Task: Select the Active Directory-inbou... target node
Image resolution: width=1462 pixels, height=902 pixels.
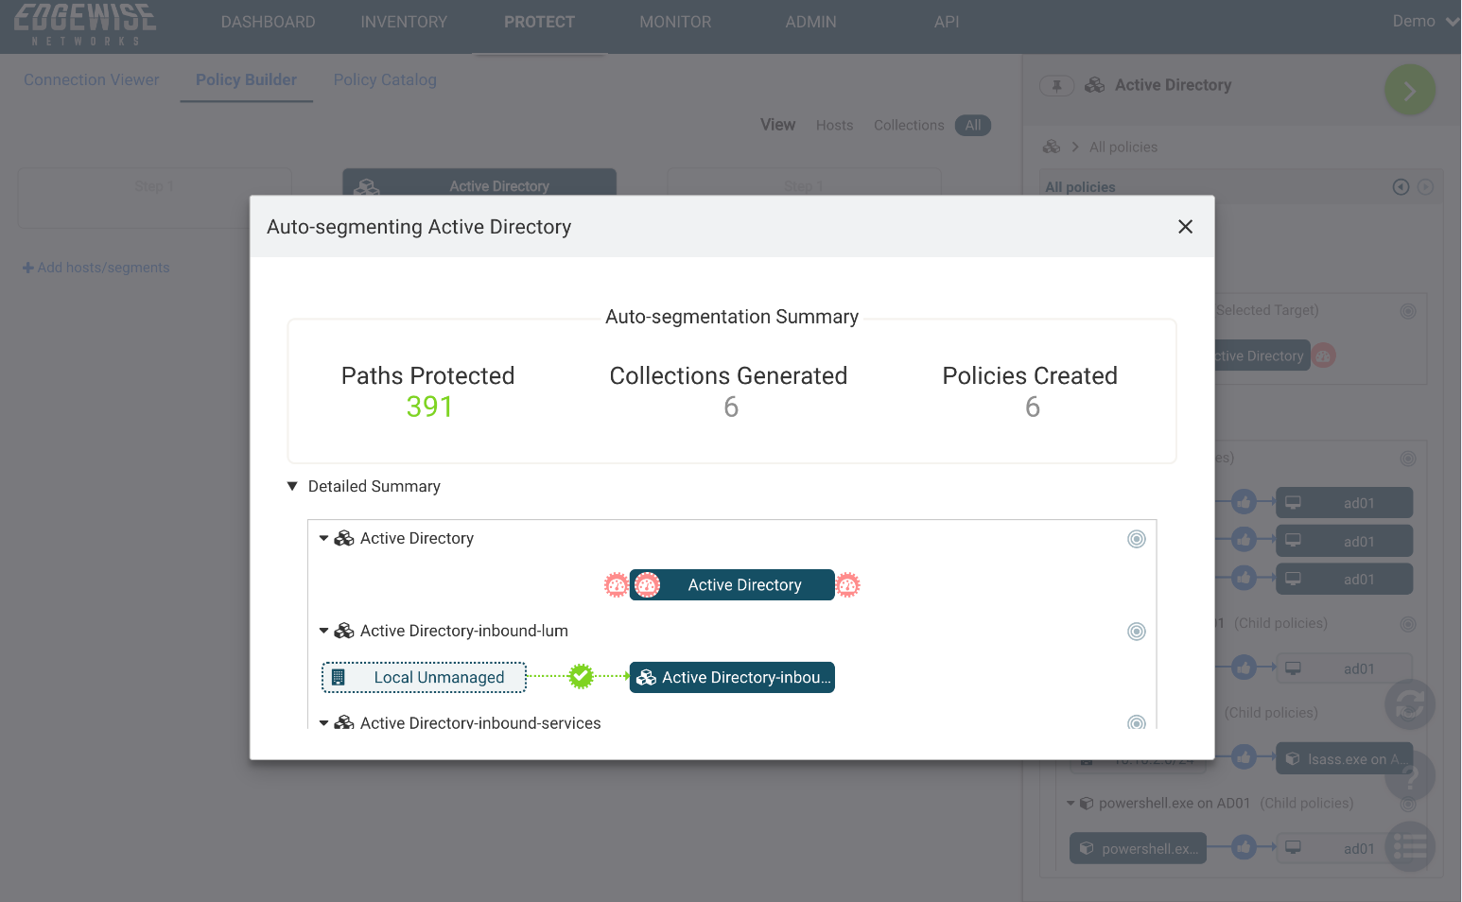Action: (732, 677)
